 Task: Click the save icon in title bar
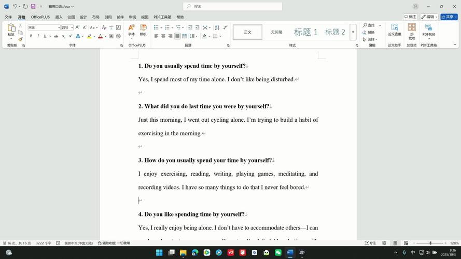coord(33,7)
